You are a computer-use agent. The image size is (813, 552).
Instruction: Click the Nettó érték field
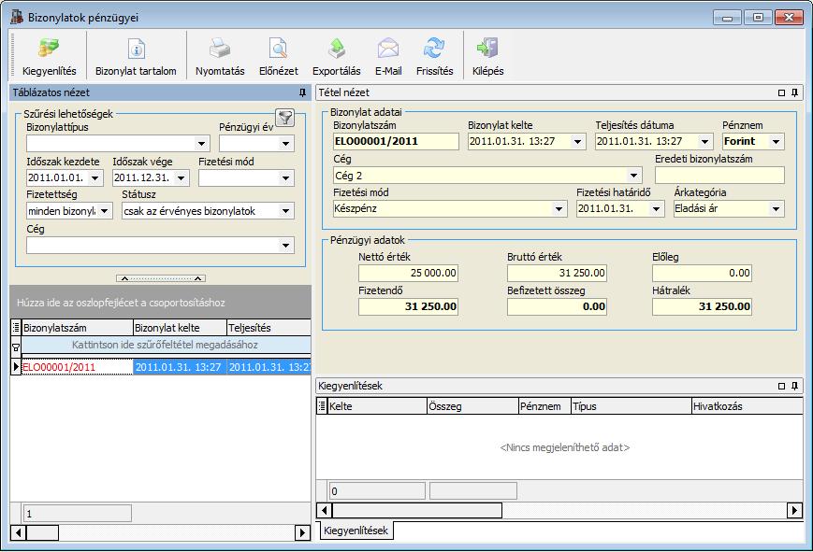408,273
